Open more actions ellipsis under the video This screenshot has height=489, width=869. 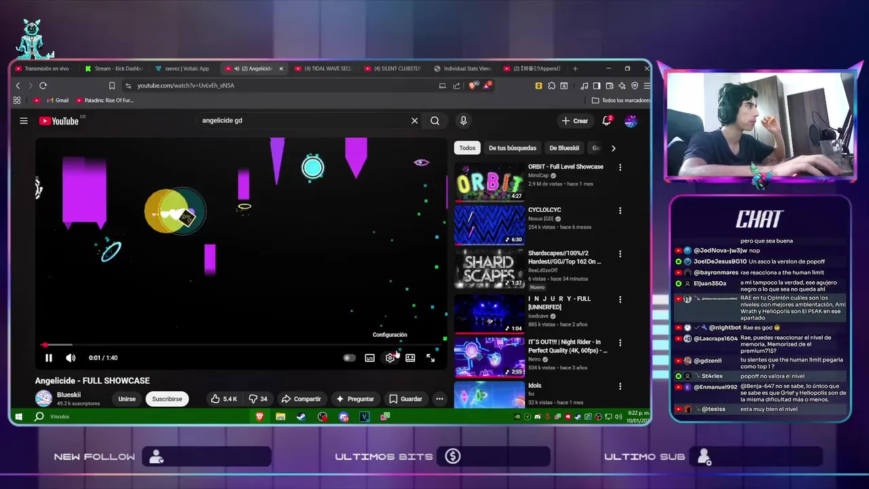(x=439, y=399)
